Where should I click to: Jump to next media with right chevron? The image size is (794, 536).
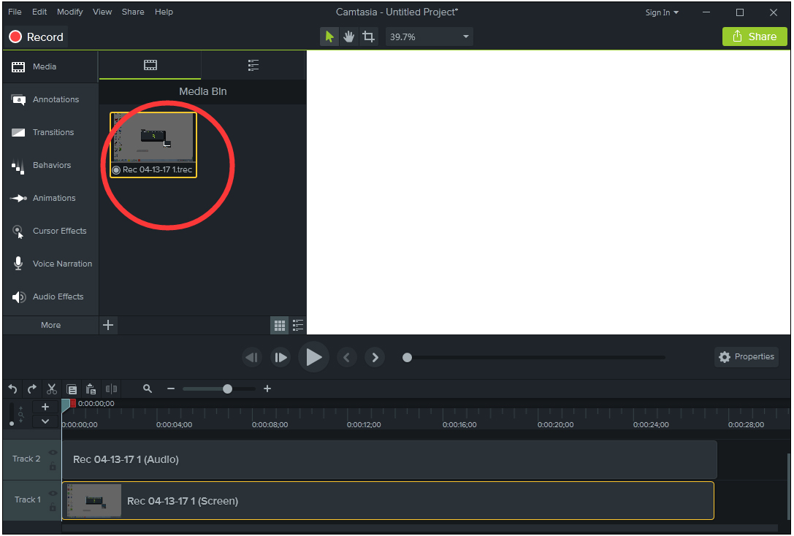(x=375, y=357)
